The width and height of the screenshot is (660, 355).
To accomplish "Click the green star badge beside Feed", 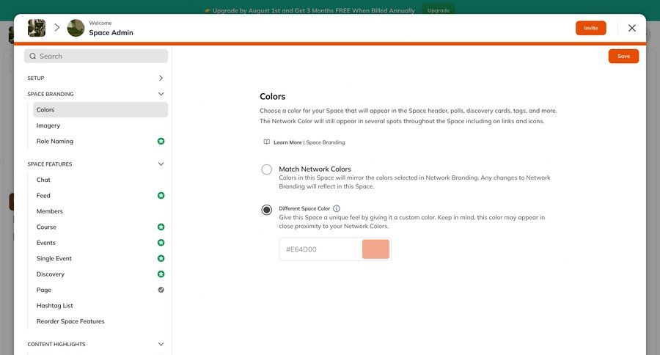I will point(161,195).
